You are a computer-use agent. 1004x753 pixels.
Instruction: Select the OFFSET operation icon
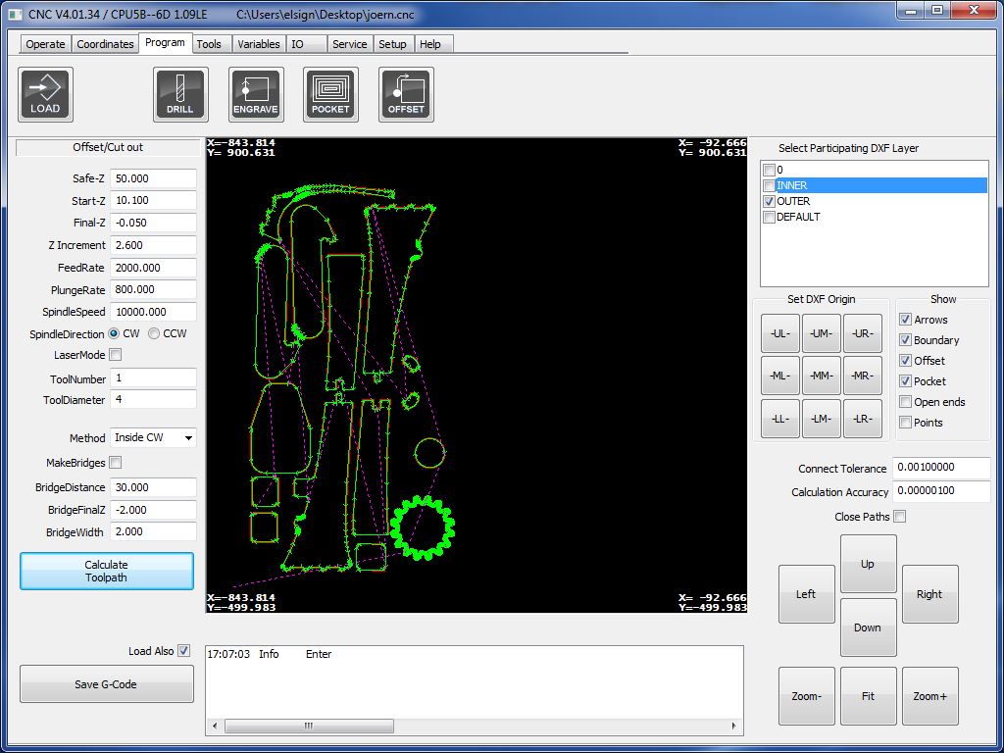click(406, 95)
